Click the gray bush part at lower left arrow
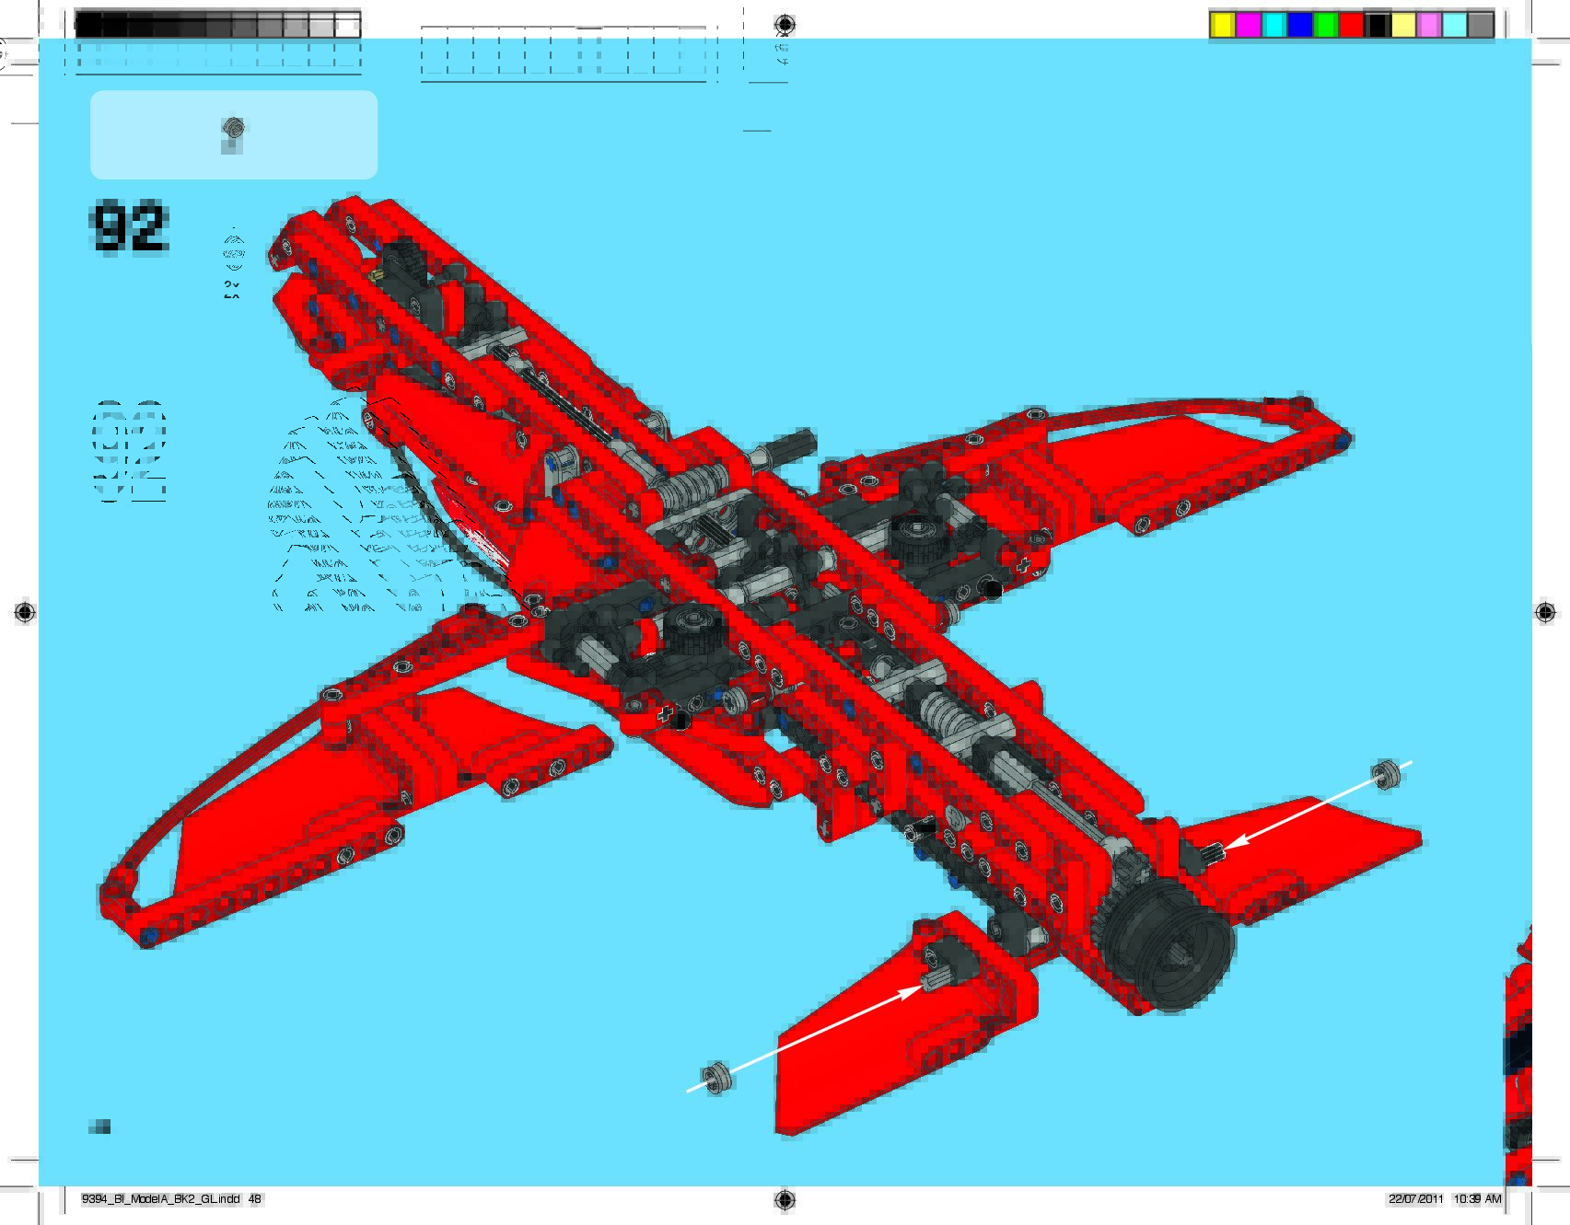Image resolution: width=1570 pixels, height=1225 pixels. coord(715,1076)
